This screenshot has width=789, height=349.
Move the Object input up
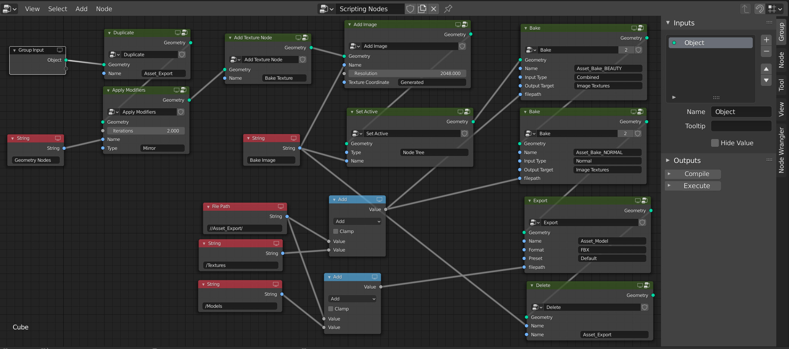pos(766,69)
